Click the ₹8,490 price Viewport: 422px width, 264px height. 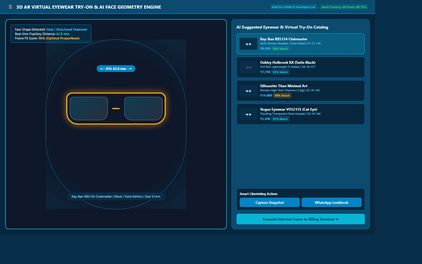click(265, 49)
